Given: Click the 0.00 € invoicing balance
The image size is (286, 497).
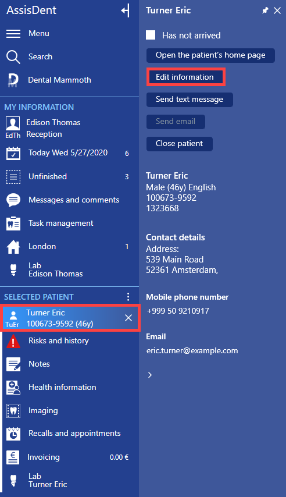Looking at the screenshot, I should (119, 457).
